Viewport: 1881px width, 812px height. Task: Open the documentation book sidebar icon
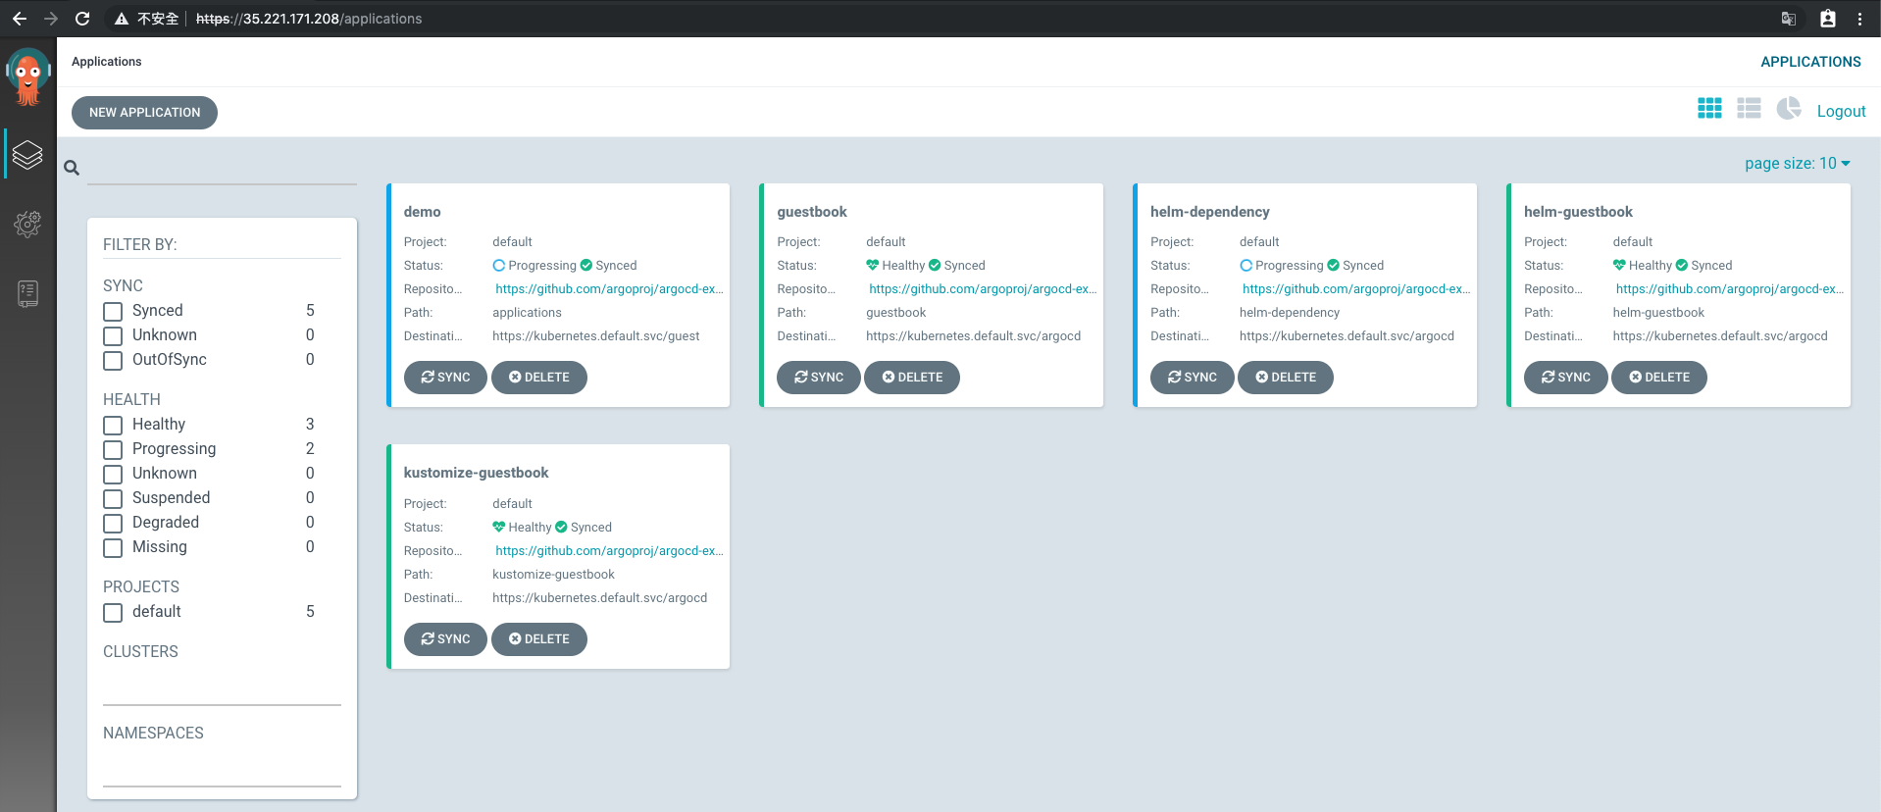coord(27,293)
